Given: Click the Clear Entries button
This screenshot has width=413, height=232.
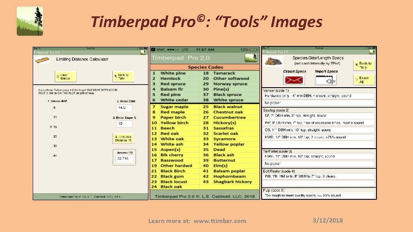Looking at the screenshot, I should [65, 76].
